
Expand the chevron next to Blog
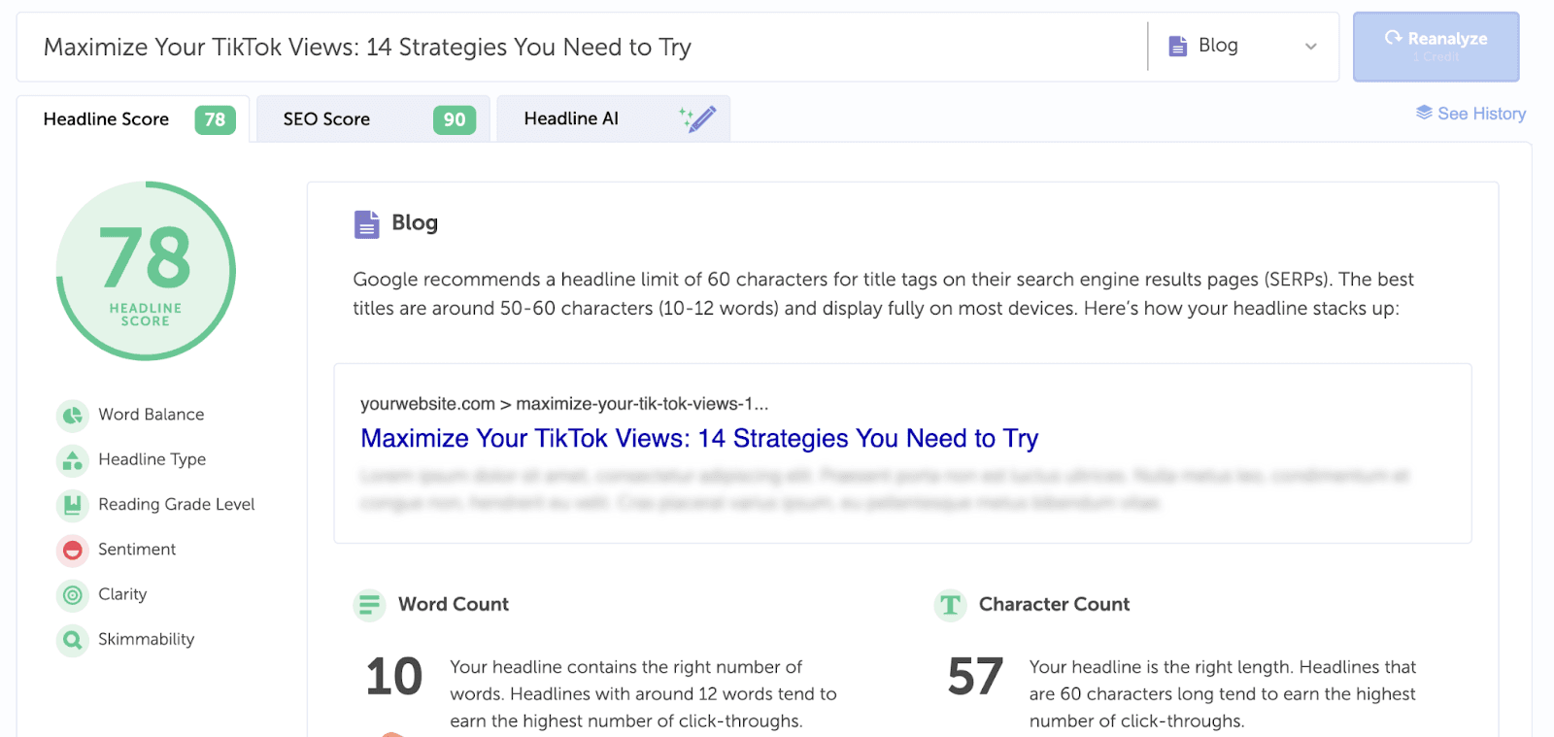click(1310, 47)
